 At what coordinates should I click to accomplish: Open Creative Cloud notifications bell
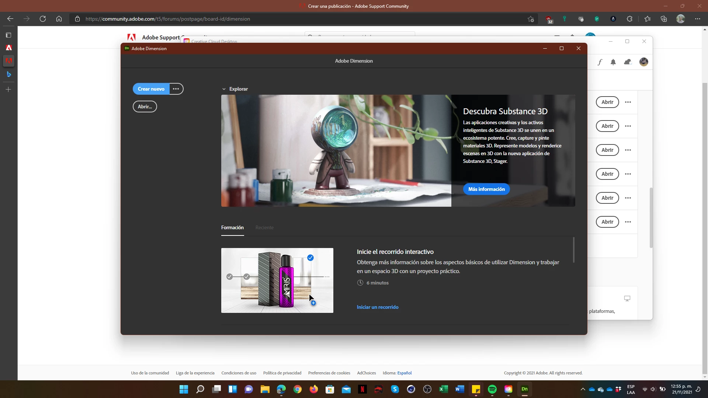pyautogui.click(x=613, y=62)
